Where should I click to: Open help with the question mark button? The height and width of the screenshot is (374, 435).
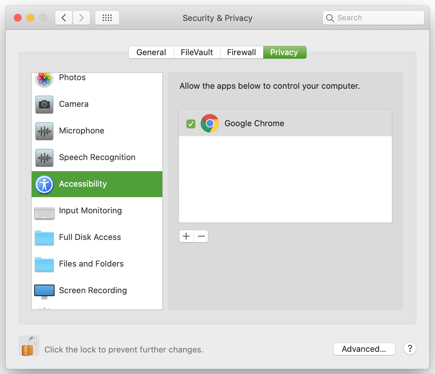pos(410,349)
